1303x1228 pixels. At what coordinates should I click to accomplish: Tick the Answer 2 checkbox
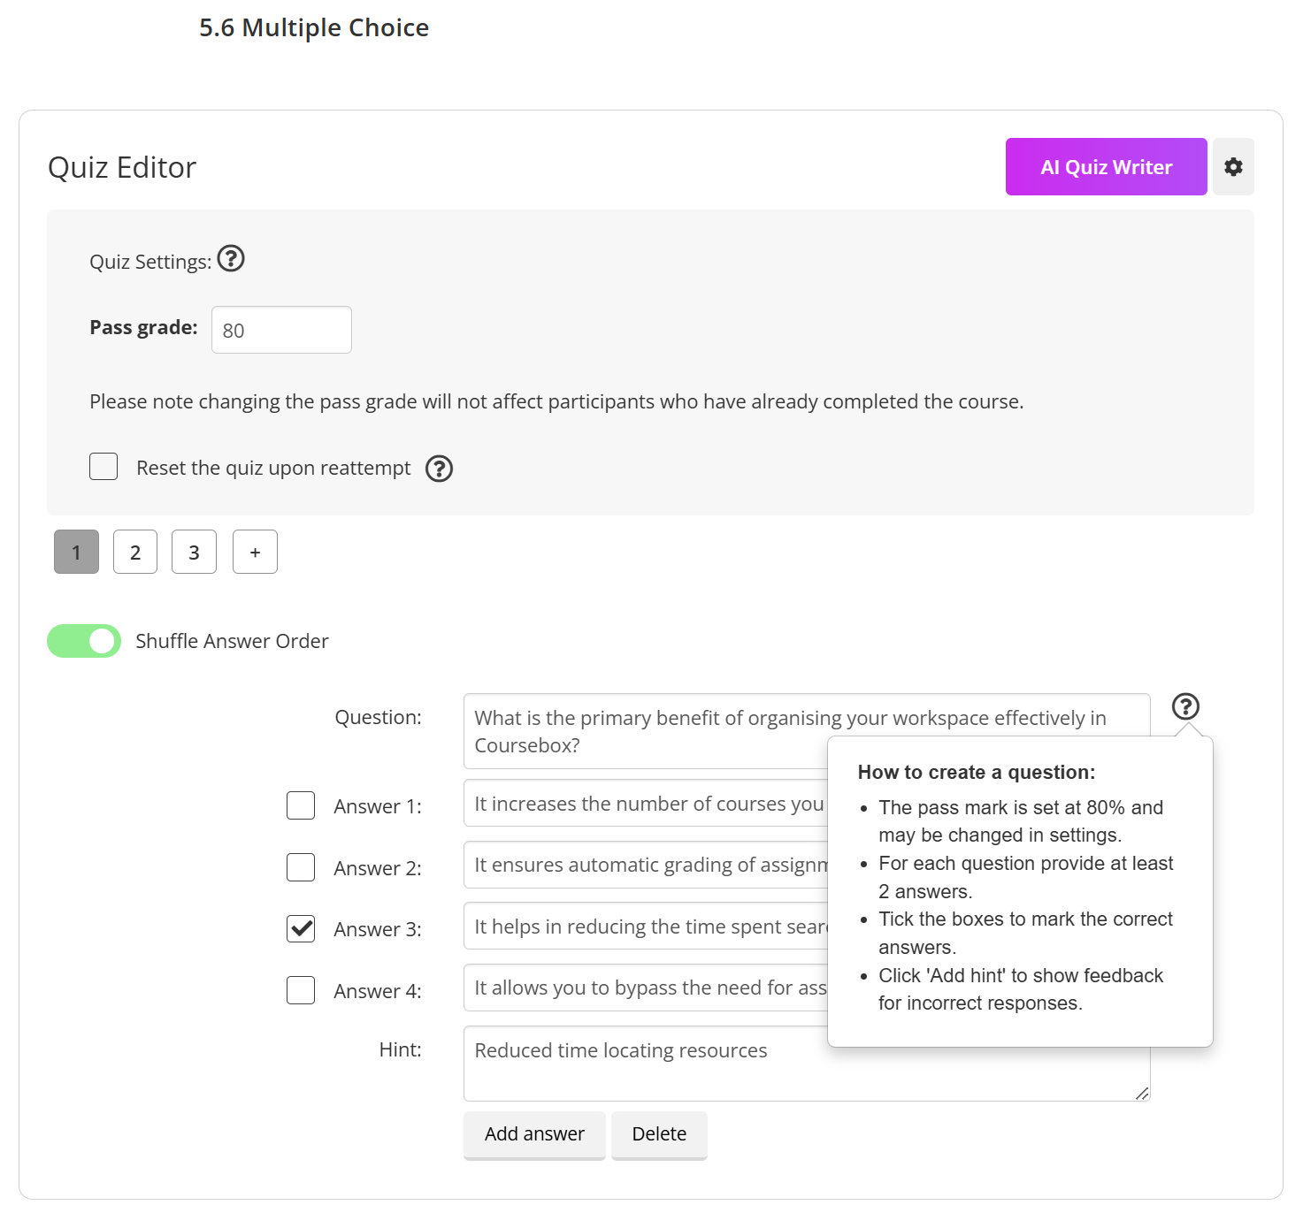pyautogui.click(x=301, y=867)
